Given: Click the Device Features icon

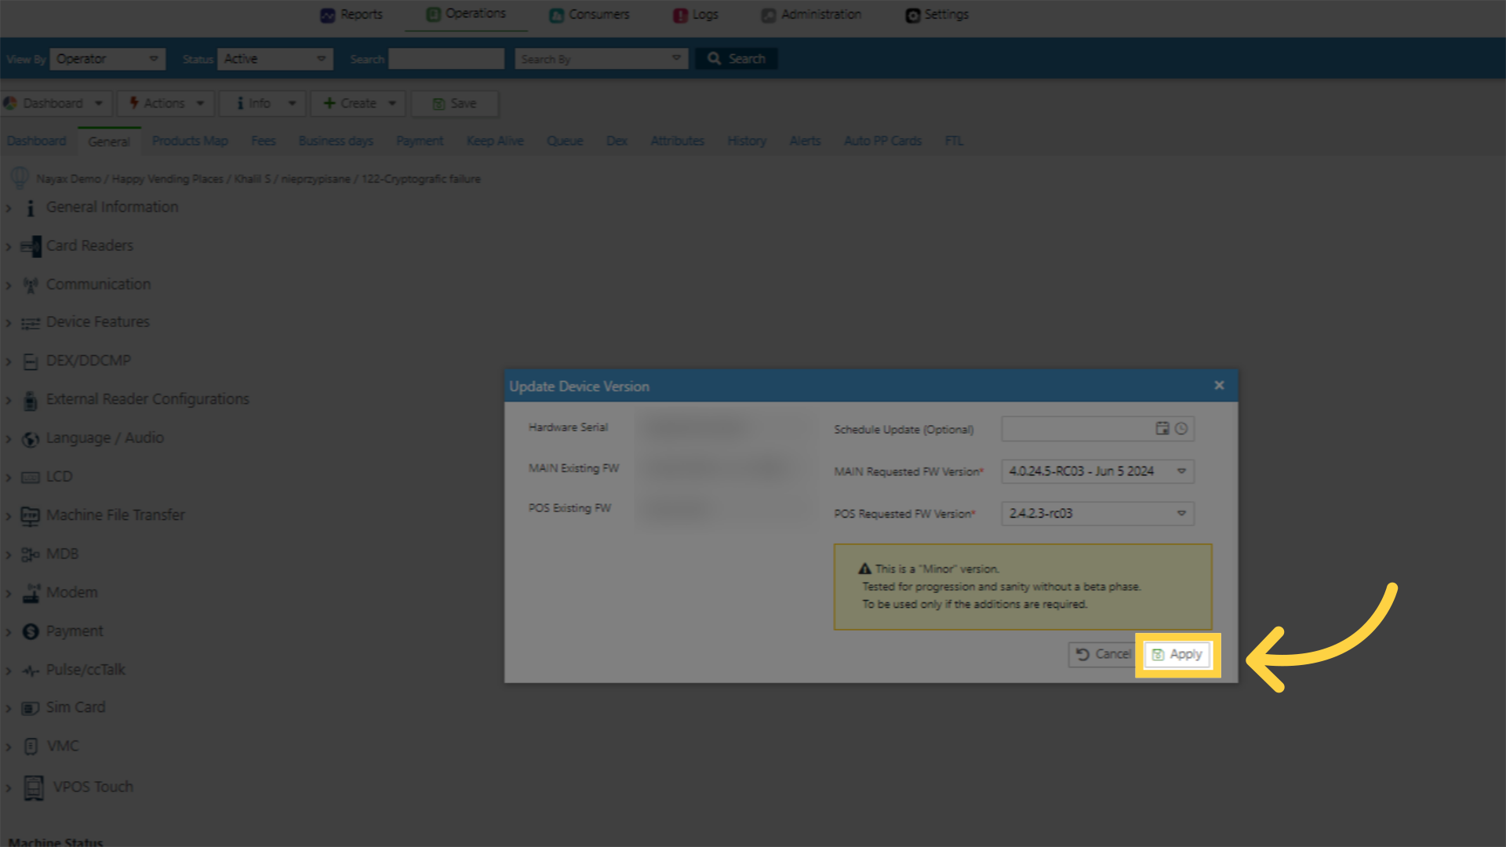Looking at the screenshot, I should tap(31, 323).
